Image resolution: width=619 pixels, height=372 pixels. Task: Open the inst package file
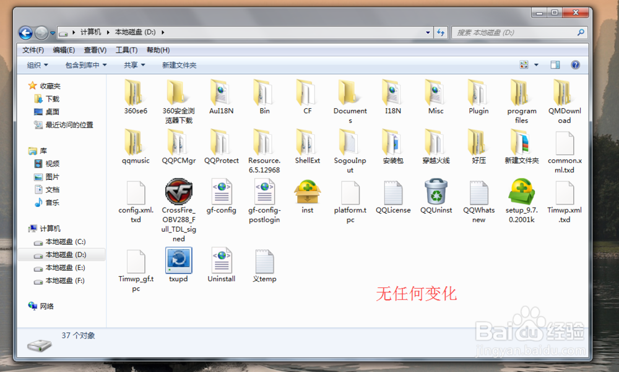(x=307, y=192)
